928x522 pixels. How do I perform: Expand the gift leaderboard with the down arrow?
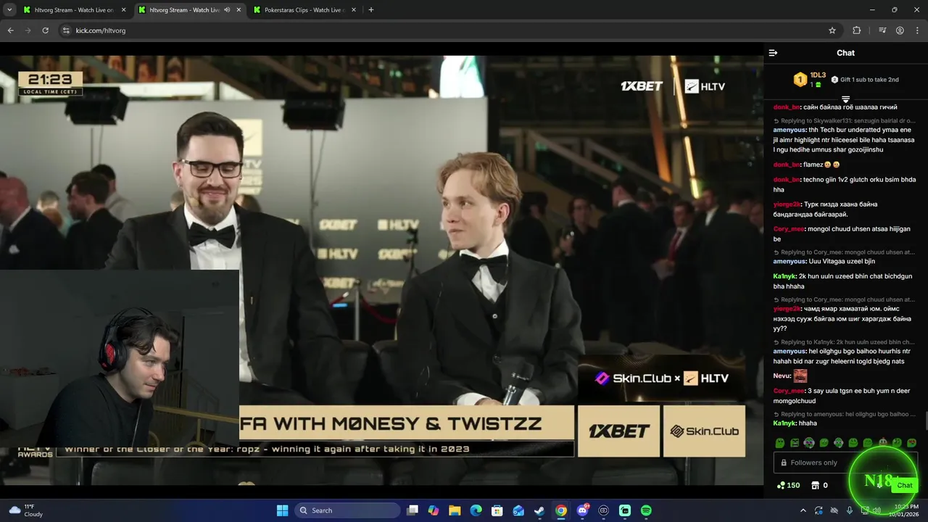(845, 99)
